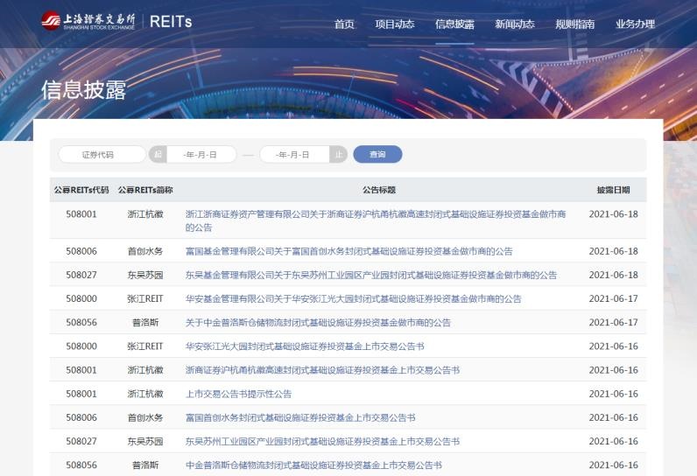
Task: Select the 信息披露 navigation tab
Action: pyautogui.click(x=454, y=24)
